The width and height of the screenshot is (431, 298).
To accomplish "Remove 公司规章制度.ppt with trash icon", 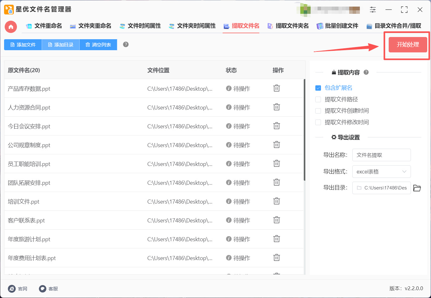I will (x=276, y=145).
